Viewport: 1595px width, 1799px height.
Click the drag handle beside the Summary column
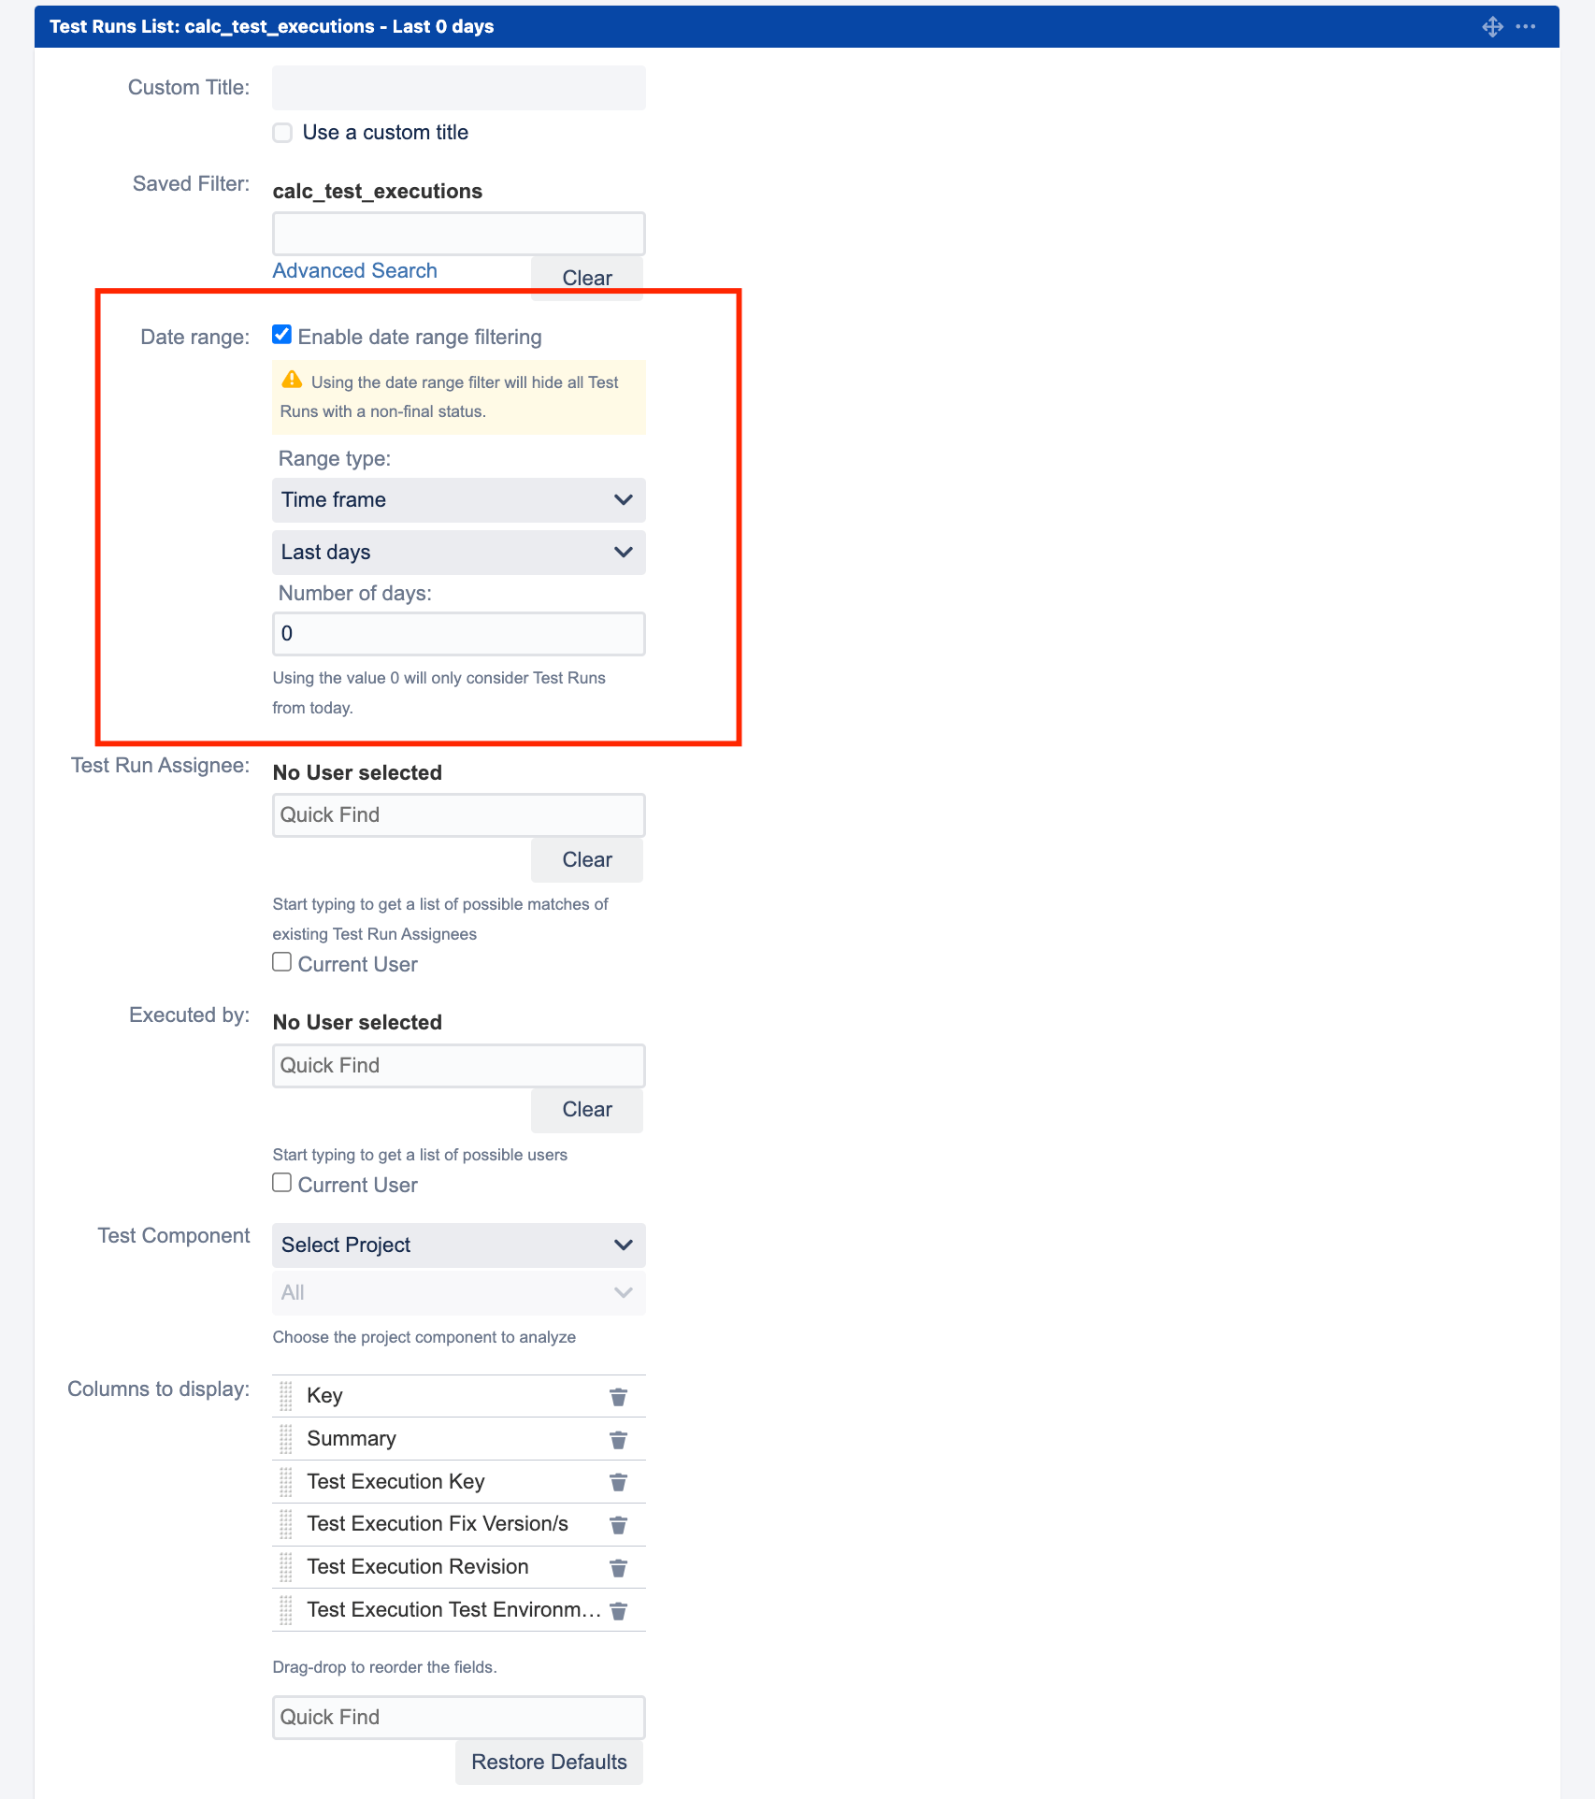coord(286,1439)
